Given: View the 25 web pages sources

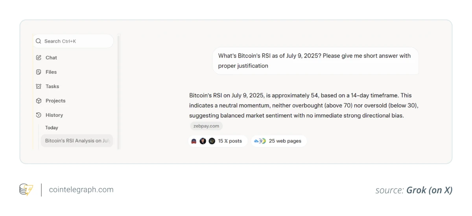Looking at the screenshot, I should [x=279, y=141].
